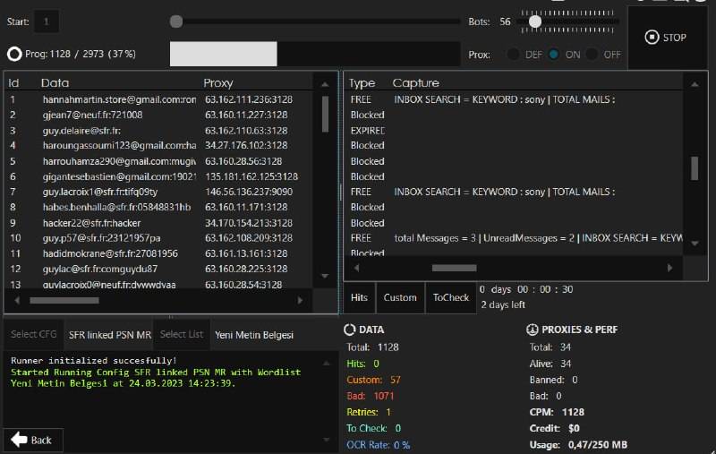The height and width of the screenshot is (454, 716).
Task: Click the Retries: 1 stat
Action: (369, 412)
